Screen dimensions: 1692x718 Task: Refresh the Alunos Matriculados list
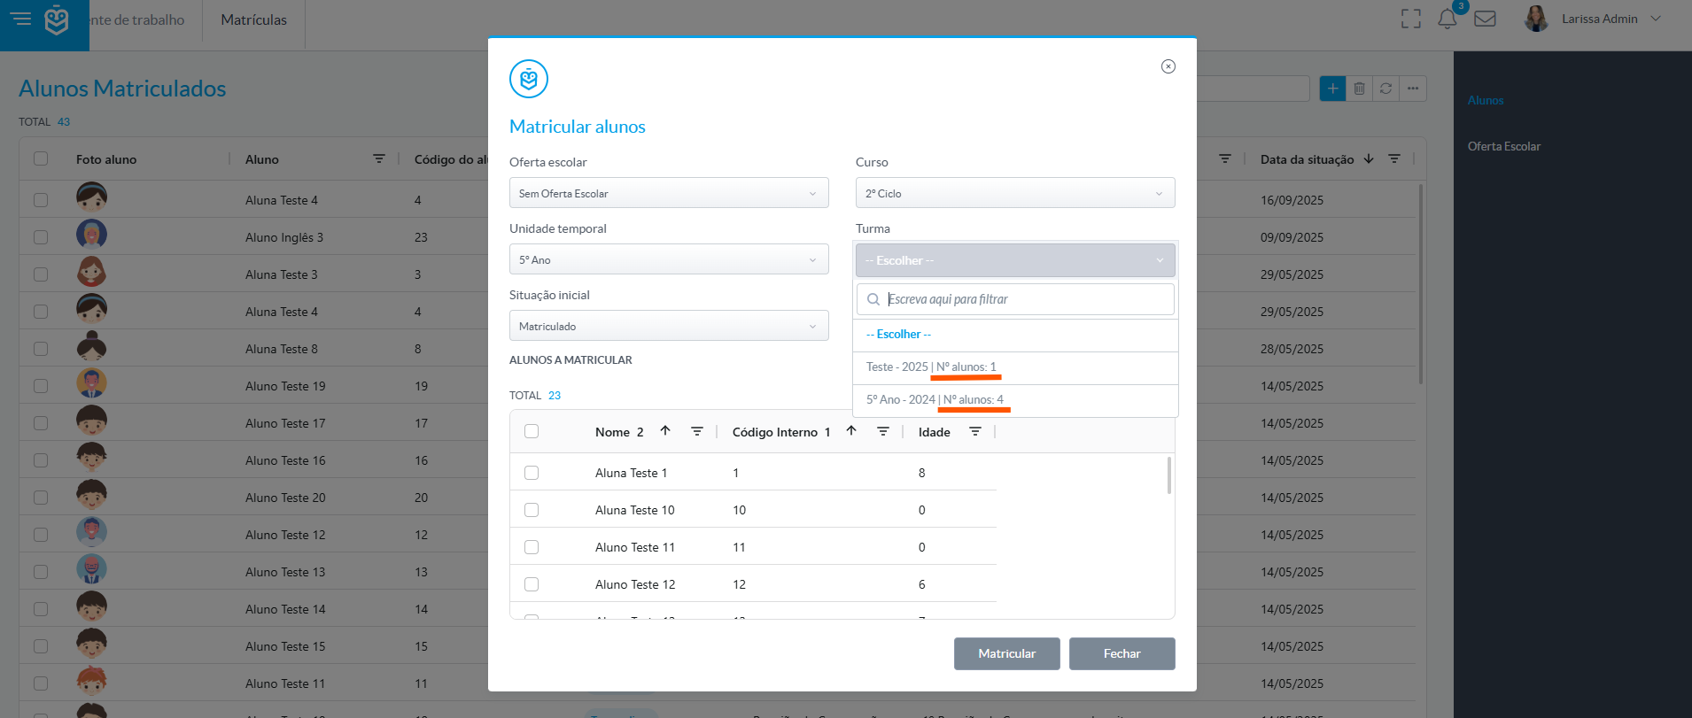(x=1386, y=89)
